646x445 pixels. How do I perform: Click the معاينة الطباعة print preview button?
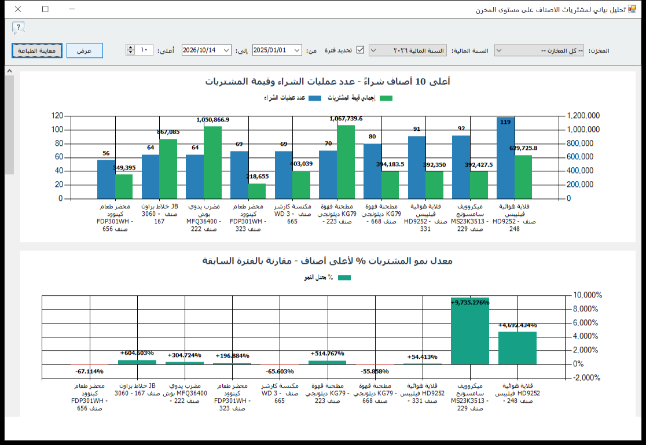click(36, 51)
